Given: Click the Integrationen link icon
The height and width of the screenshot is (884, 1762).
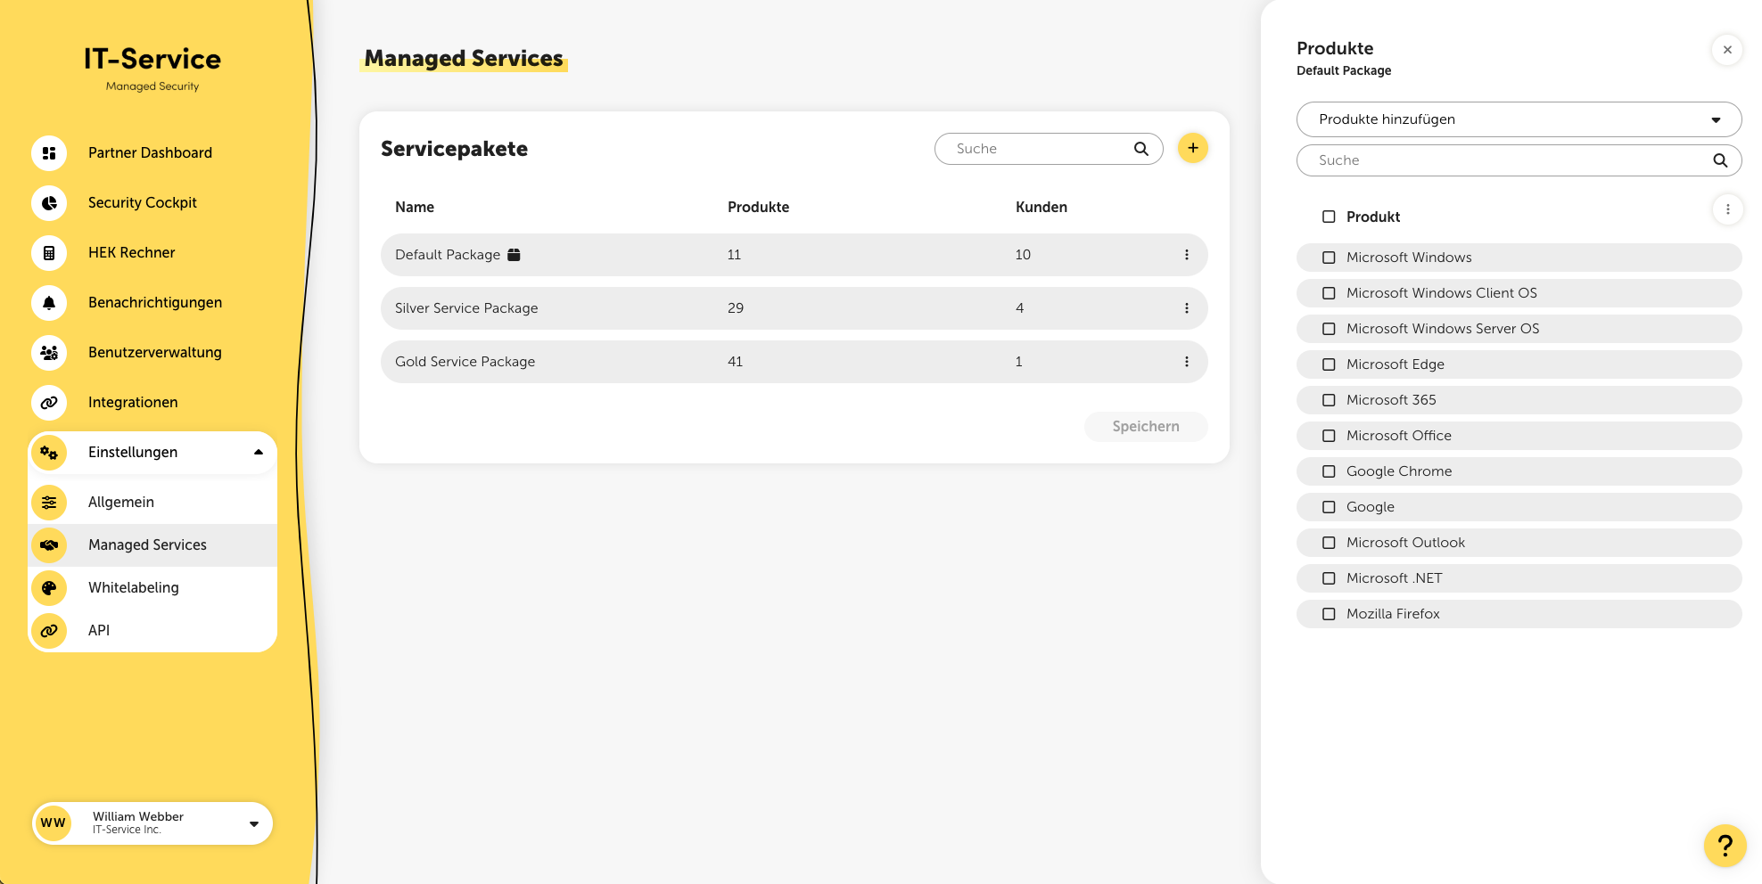Looking at the screenshot, I should coord(49,403).
